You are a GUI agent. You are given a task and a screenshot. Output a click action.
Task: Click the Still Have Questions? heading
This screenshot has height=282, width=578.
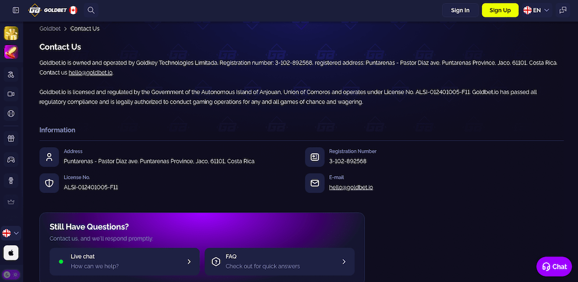[89, 227]
